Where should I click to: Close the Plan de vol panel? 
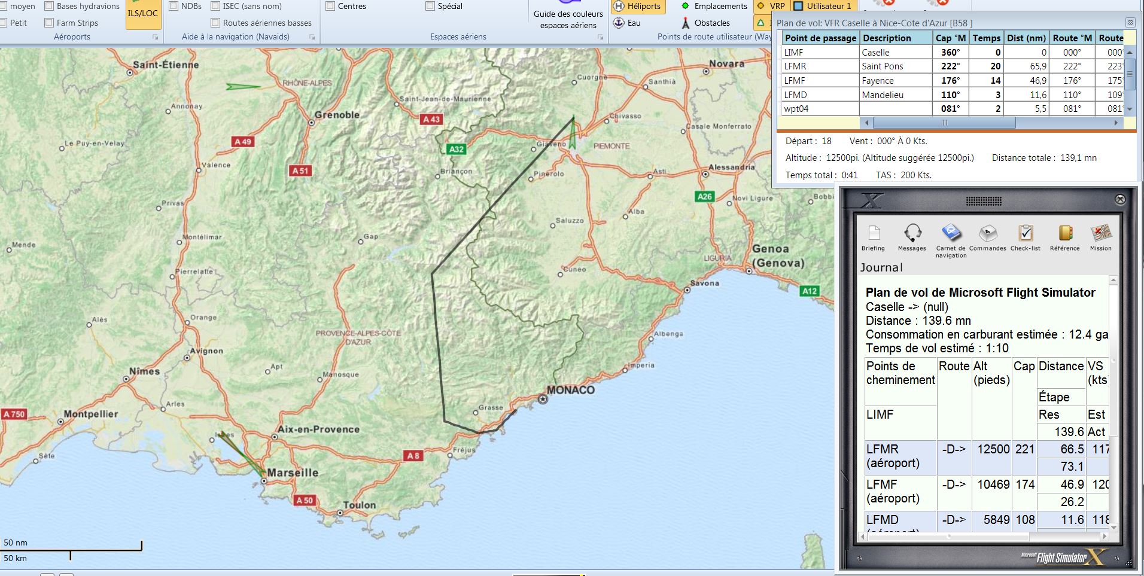coord(1130,22)
